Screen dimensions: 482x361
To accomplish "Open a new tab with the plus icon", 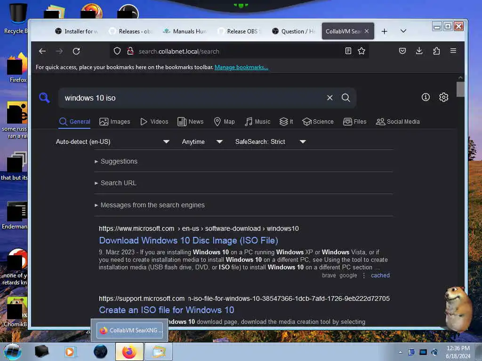I will [384, 31].
